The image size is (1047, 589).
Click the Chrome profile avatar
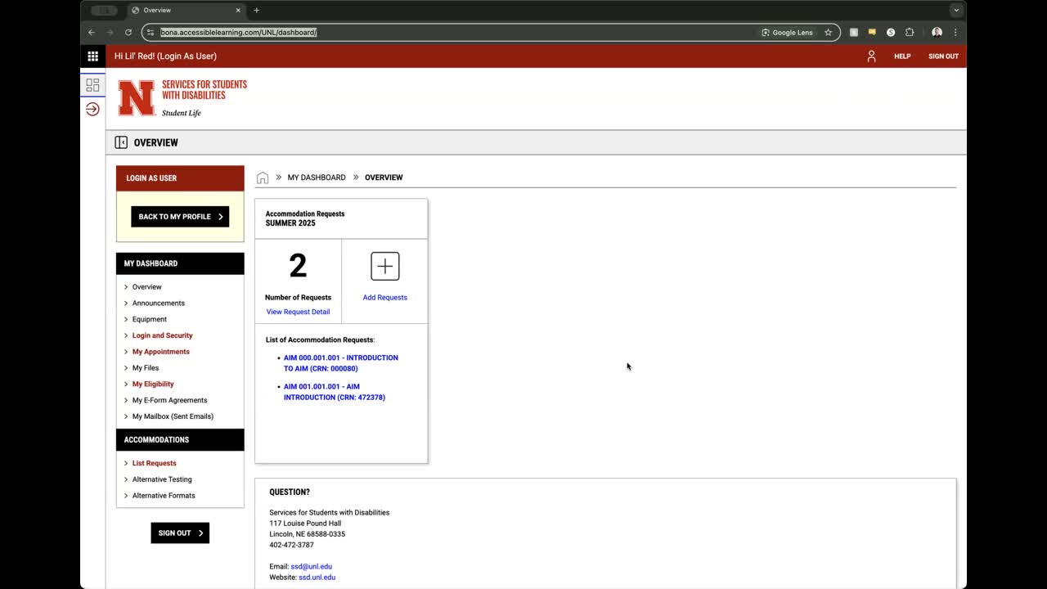937,33
